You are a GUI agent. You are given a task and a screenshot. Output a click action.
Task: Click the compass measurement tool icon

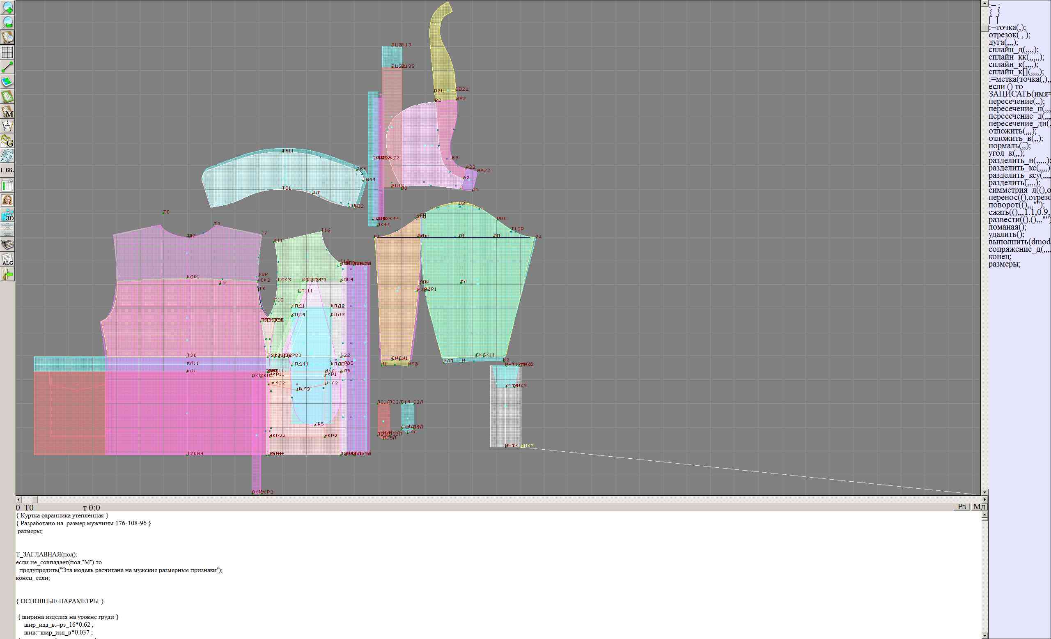coord(8,126)
